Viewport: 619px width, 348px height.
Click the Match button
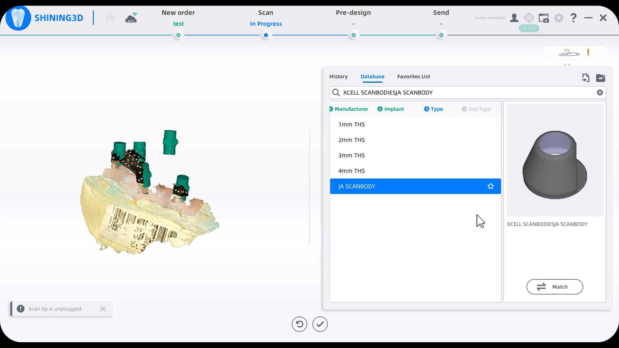coord(555,287)
